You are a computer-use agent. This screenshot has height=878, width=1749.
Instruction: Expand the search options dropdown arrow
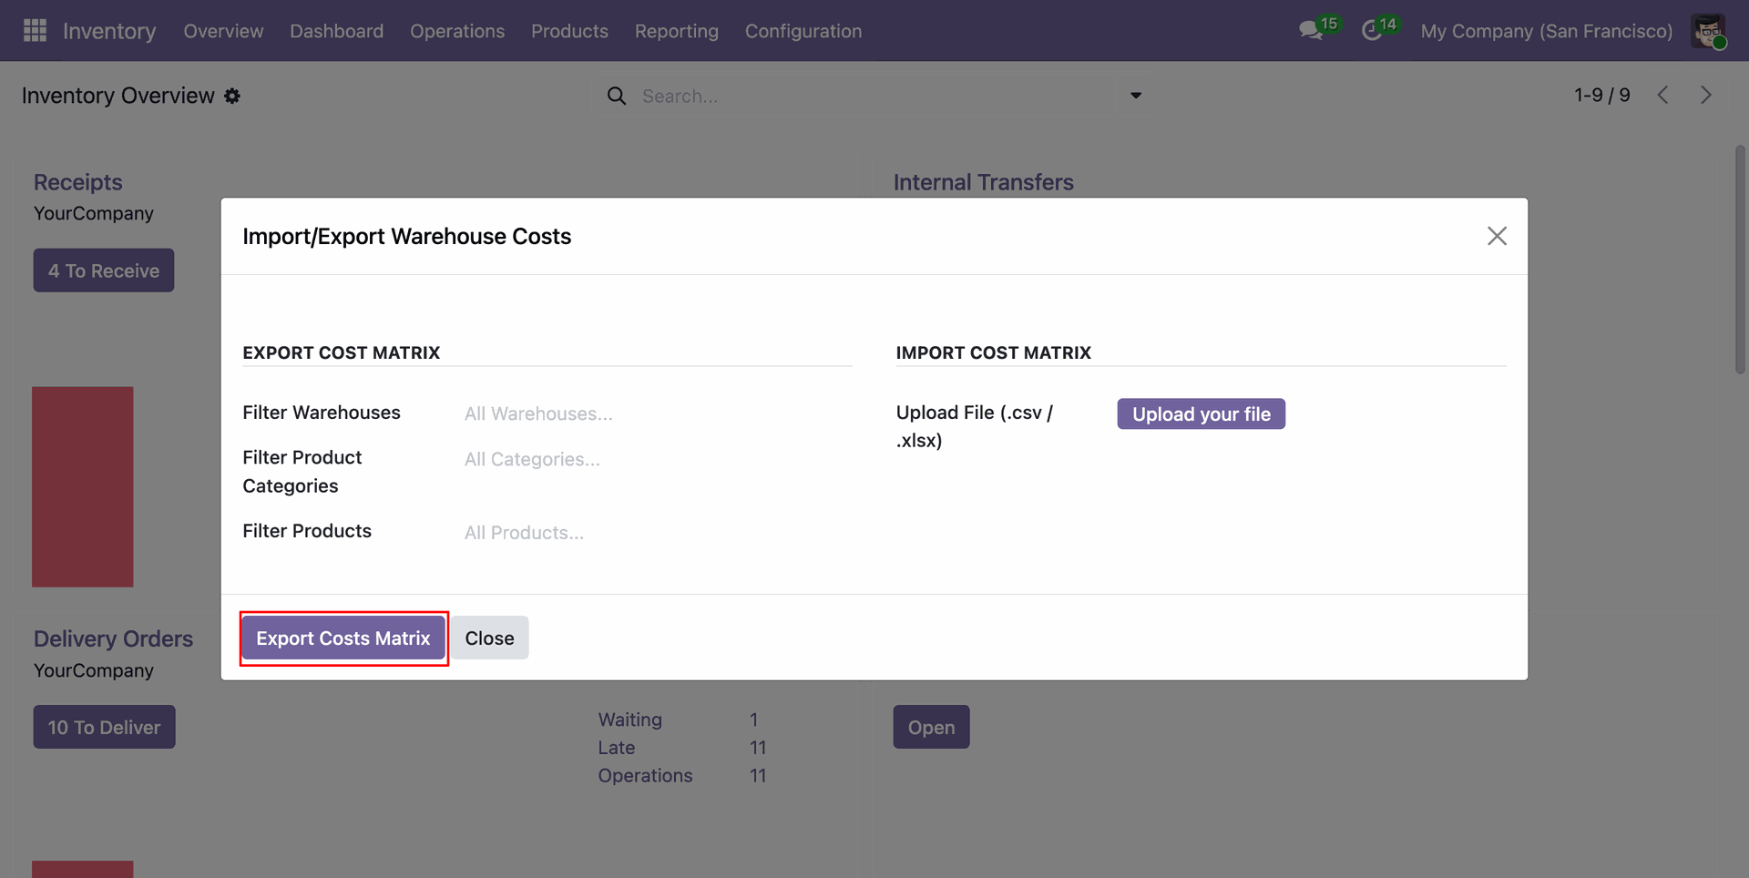(1136, 96)
